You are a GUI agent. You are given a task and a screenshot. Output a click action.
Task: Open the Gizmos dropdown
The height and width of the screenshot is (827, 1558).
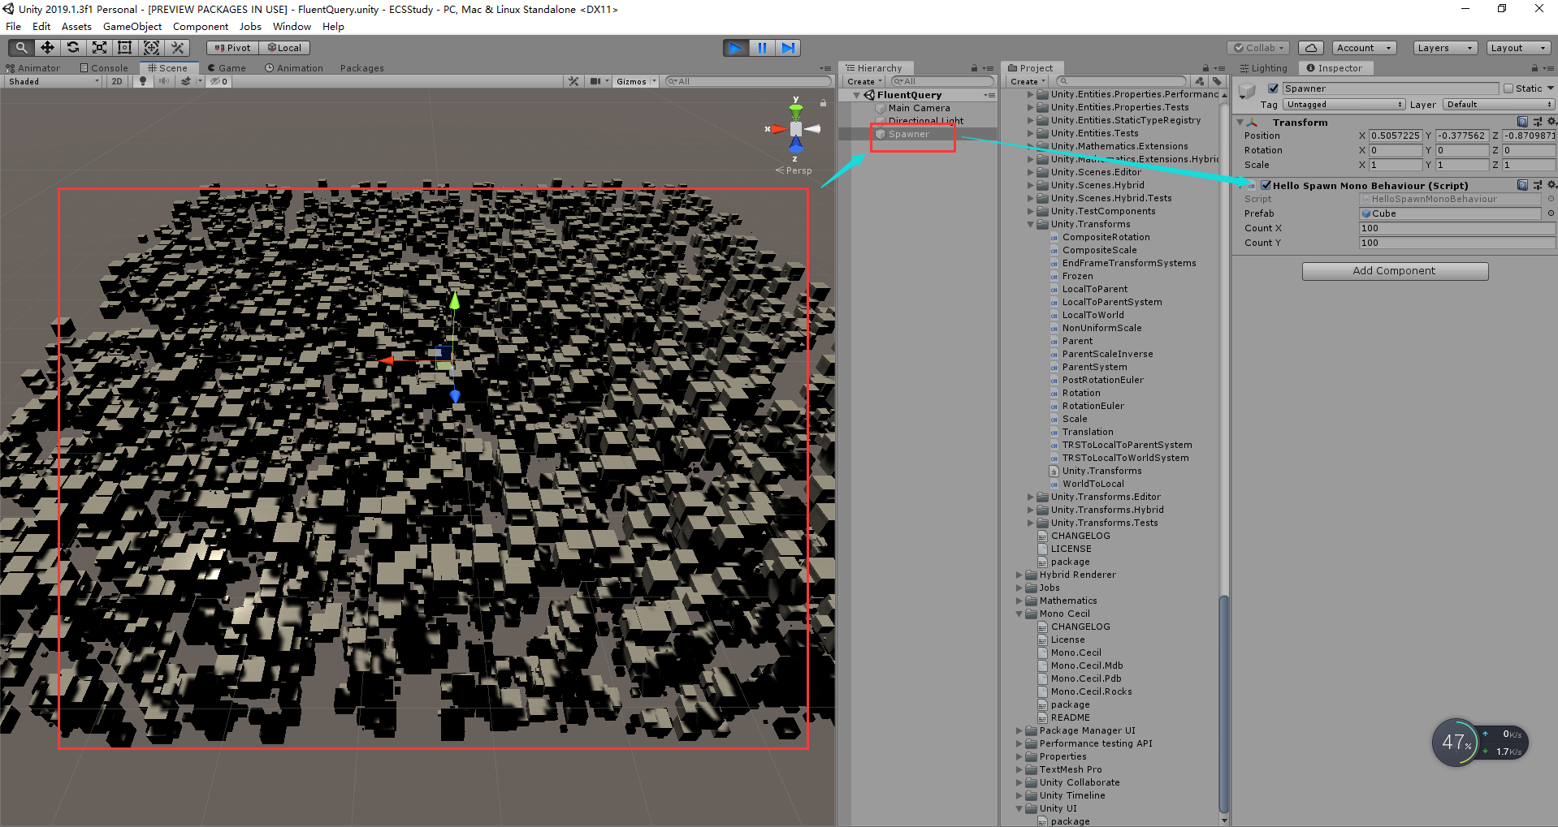[x=635, y=81]
